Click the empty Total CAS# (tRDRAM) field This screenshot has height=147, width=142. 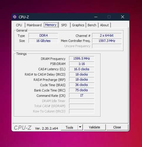tap(82, 106)
